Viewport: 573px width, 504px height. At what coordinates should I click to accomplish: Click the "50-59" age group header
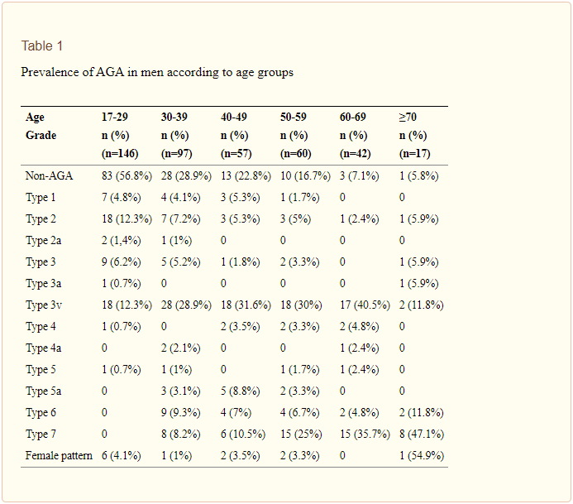tap(294, 118)
